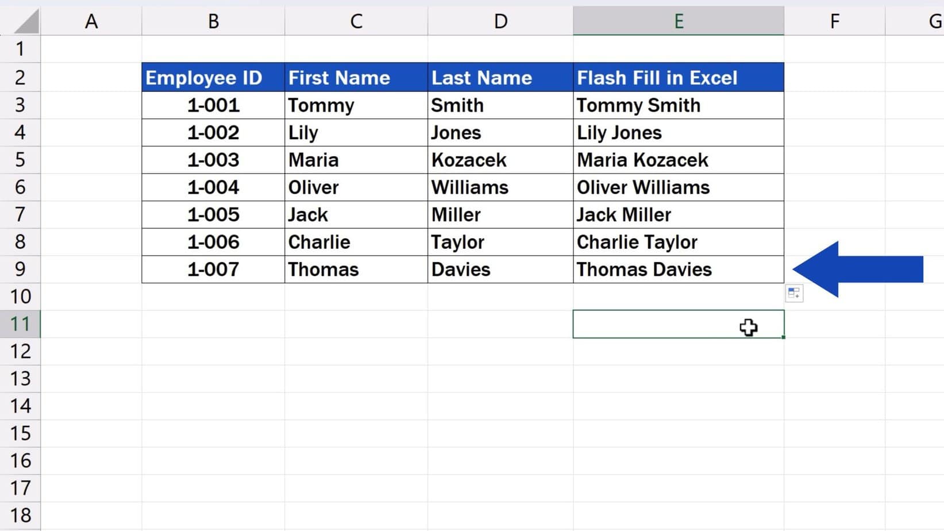Select the cell with ID 1-004
Viewport: 944px width, 531px height.
[x=213, y=187]
